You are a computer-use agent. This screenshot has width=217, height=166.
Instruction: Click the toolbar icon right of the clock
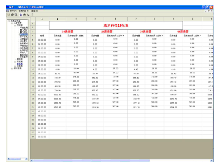28,15
